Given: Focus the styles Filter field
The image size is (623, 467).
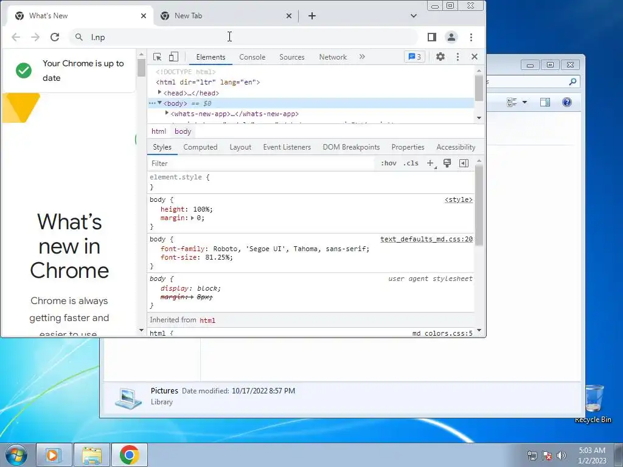Looking at the screenshot, I should [262, 164].
